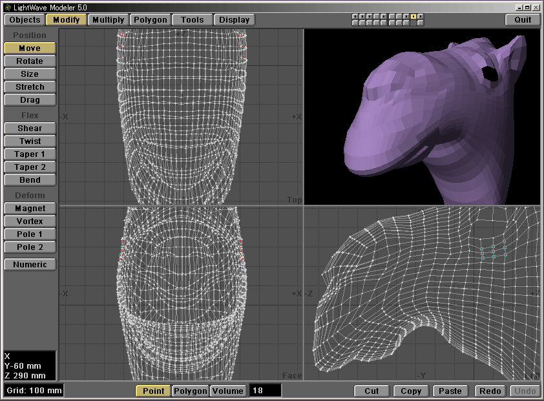Choose the Stretch tool

[30, 87]
